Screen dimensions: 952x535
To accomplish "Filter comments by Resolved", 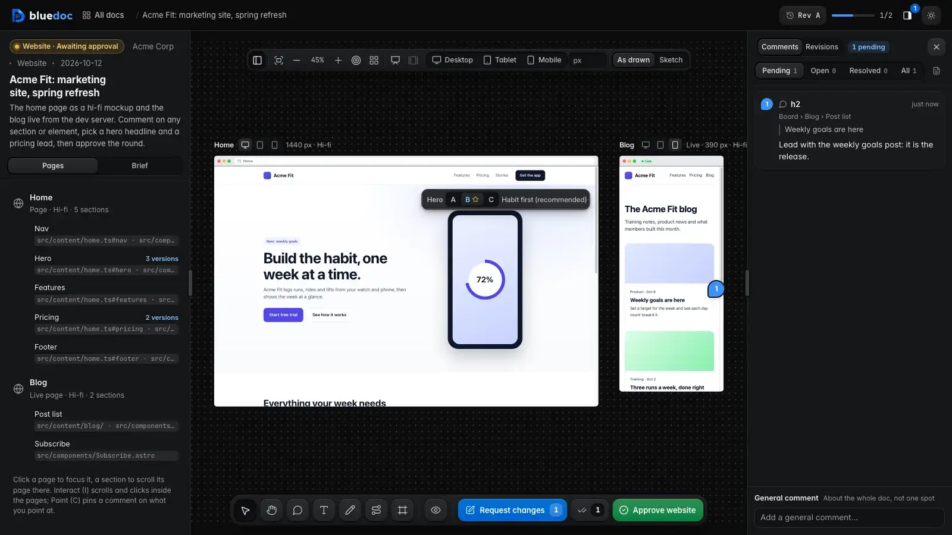I will click(868, 71).
